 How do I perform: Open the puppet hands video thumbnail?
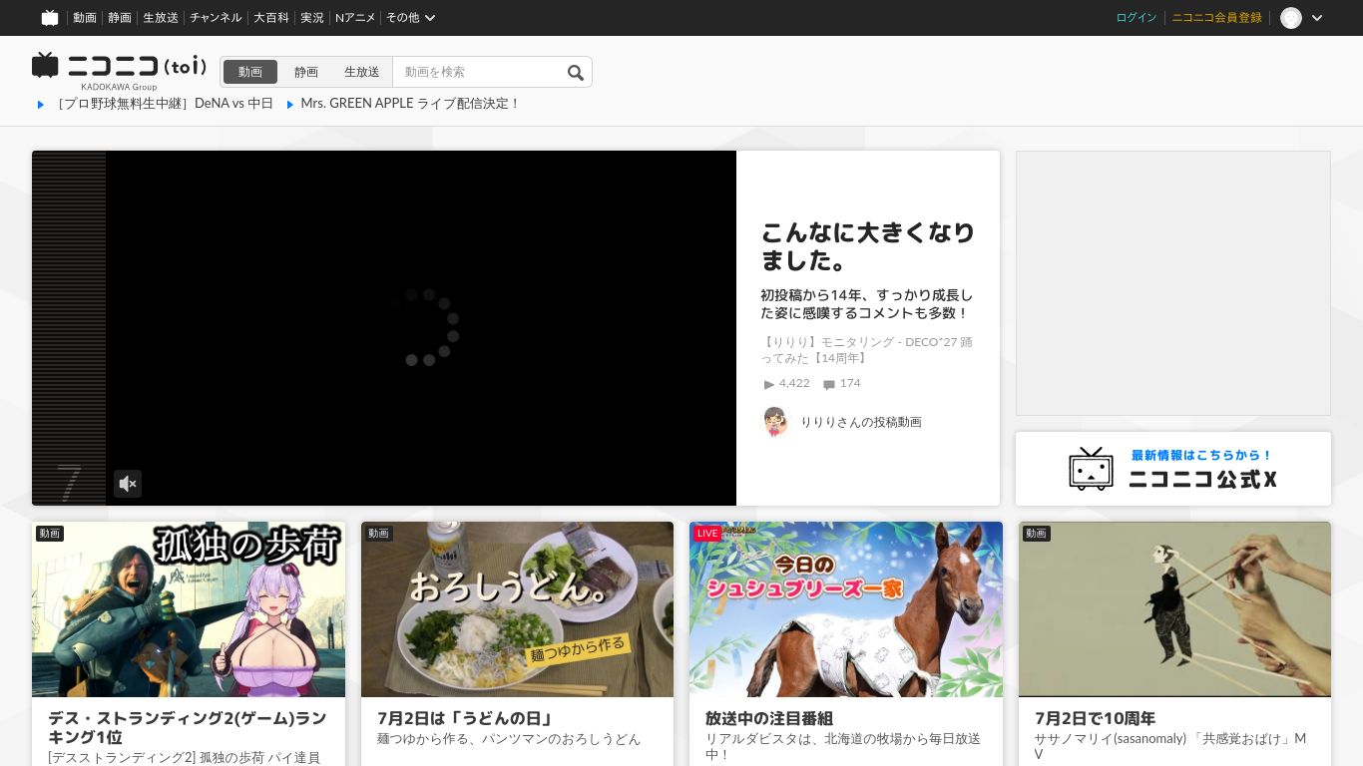[x=1174, y=609]
